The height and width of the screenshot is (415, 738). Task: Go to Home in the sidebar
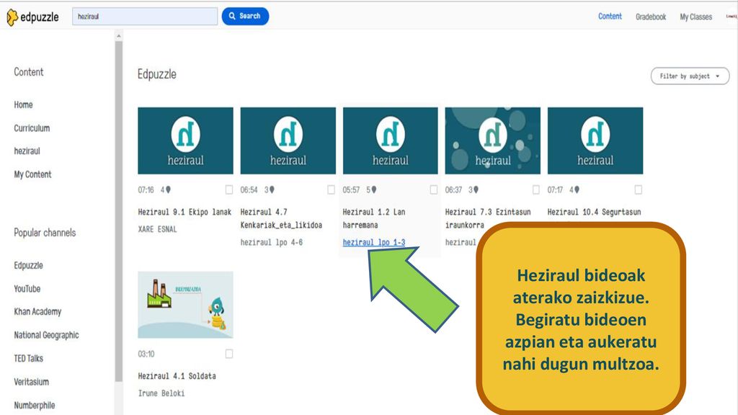24,105
